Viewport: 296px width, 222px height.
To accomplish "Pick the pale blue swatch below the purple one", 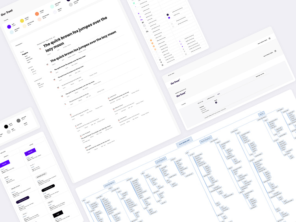I will pyautogui.click(x=12, y=32).
